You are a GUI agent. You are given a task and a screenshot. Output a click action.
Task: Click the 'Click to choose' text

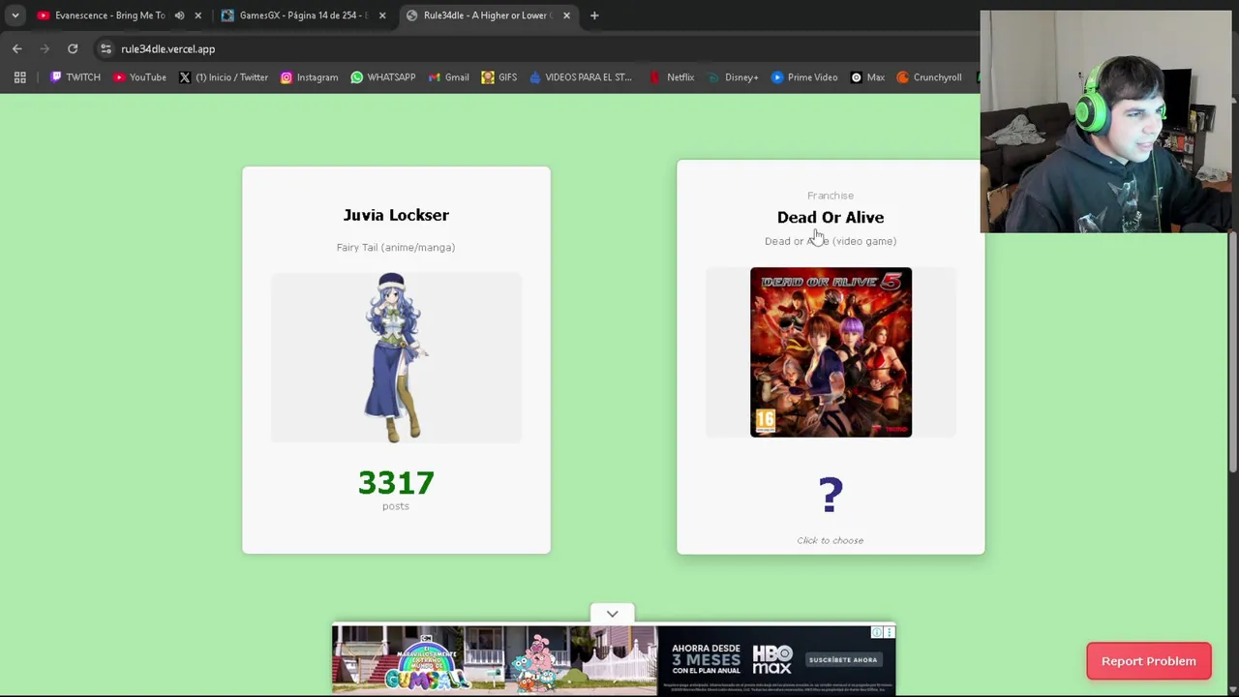tap(831, 540)
